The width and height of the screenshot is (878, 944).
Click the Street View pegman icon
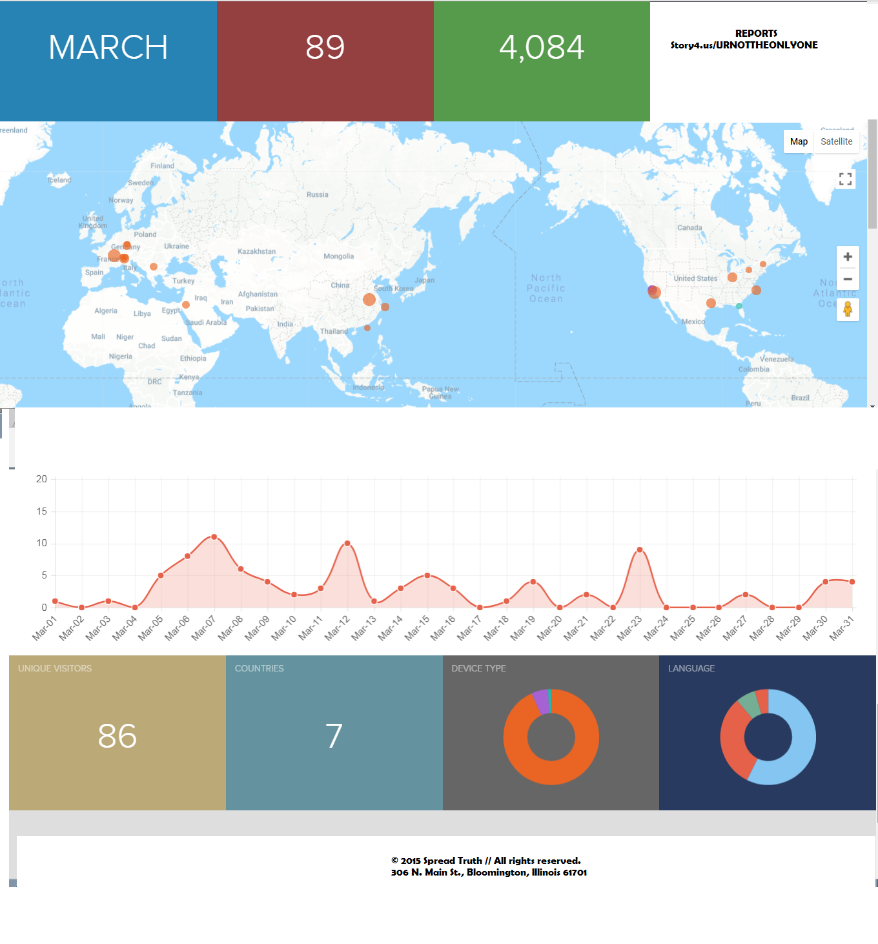848,309
